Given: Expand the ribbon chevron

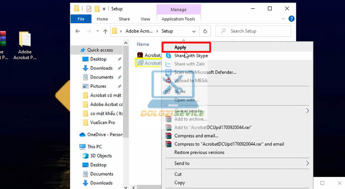Looking at the screenshot, I should [284, 19].
